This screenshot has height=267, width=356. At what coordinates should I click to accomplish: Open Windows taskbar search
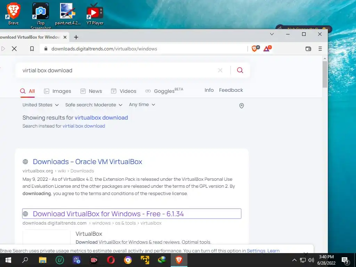point(25,260)
